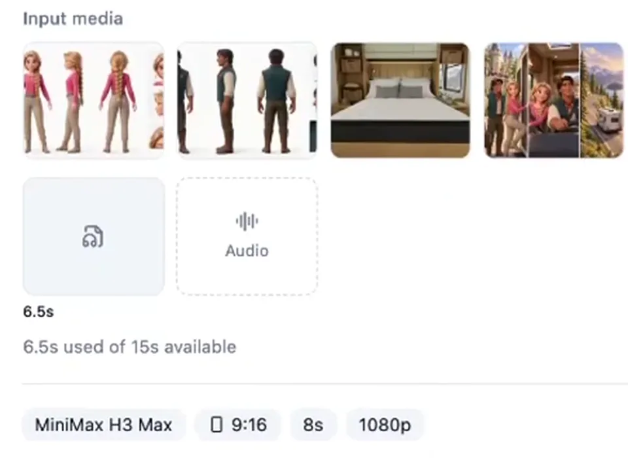Open the dark-haired man character sheet thumbnail
The image size is (628, 458).
[x=247, y=100]
